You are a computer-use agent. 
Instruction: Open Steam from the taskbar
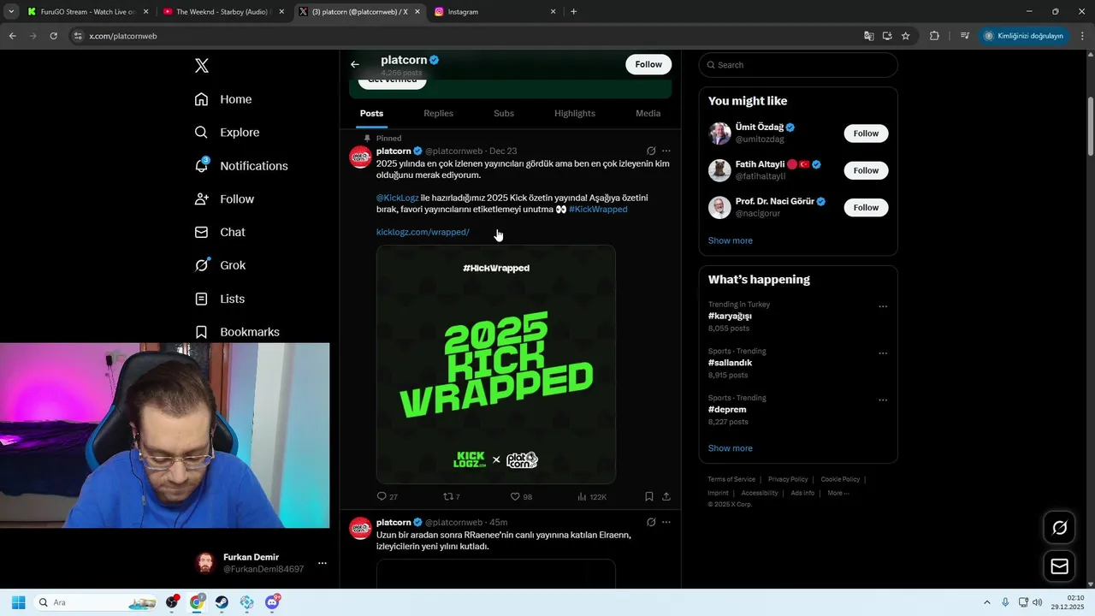tap(222, 602)
